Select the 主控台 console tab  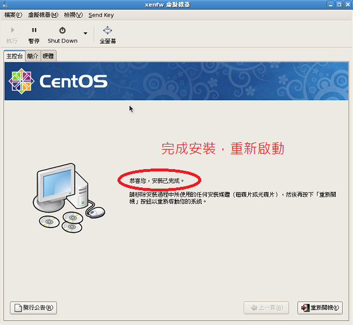point(14,56)
